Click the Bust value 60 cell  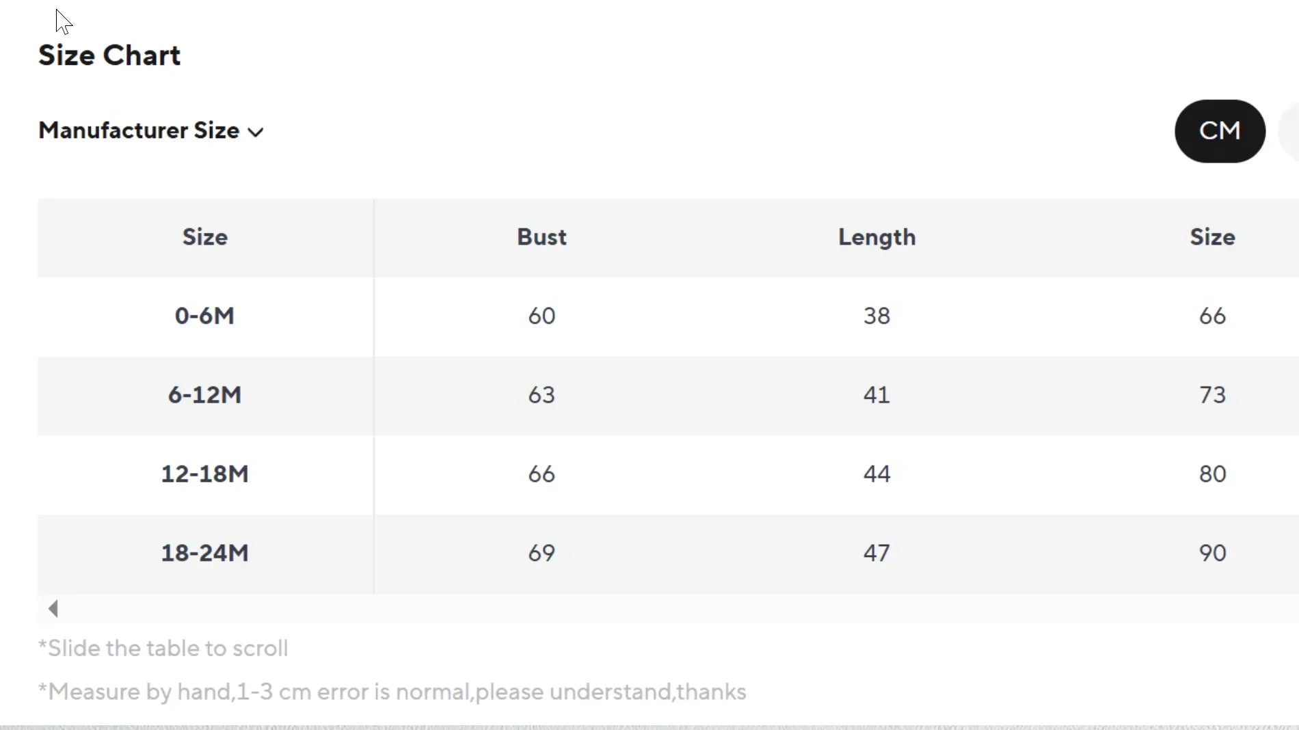click(x=541, y=316)
